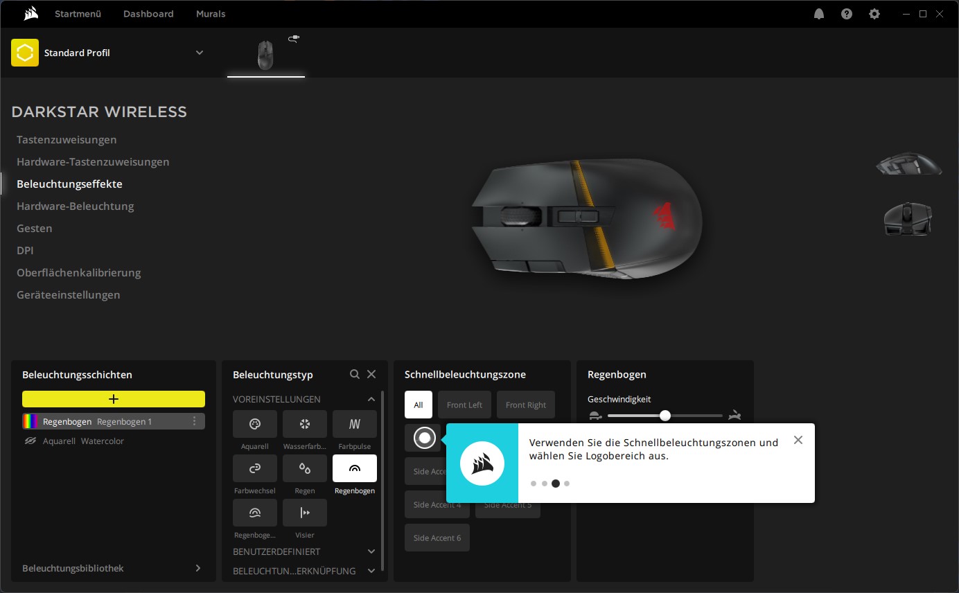Image resolution: width=959 pixels, height=593 pixels.
Task: Choose the Visier effect icon
Action: click(x=304, y=513)
